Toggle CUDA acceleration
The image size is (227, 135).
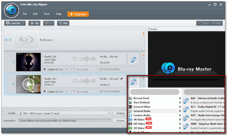(x=203, y=23)
